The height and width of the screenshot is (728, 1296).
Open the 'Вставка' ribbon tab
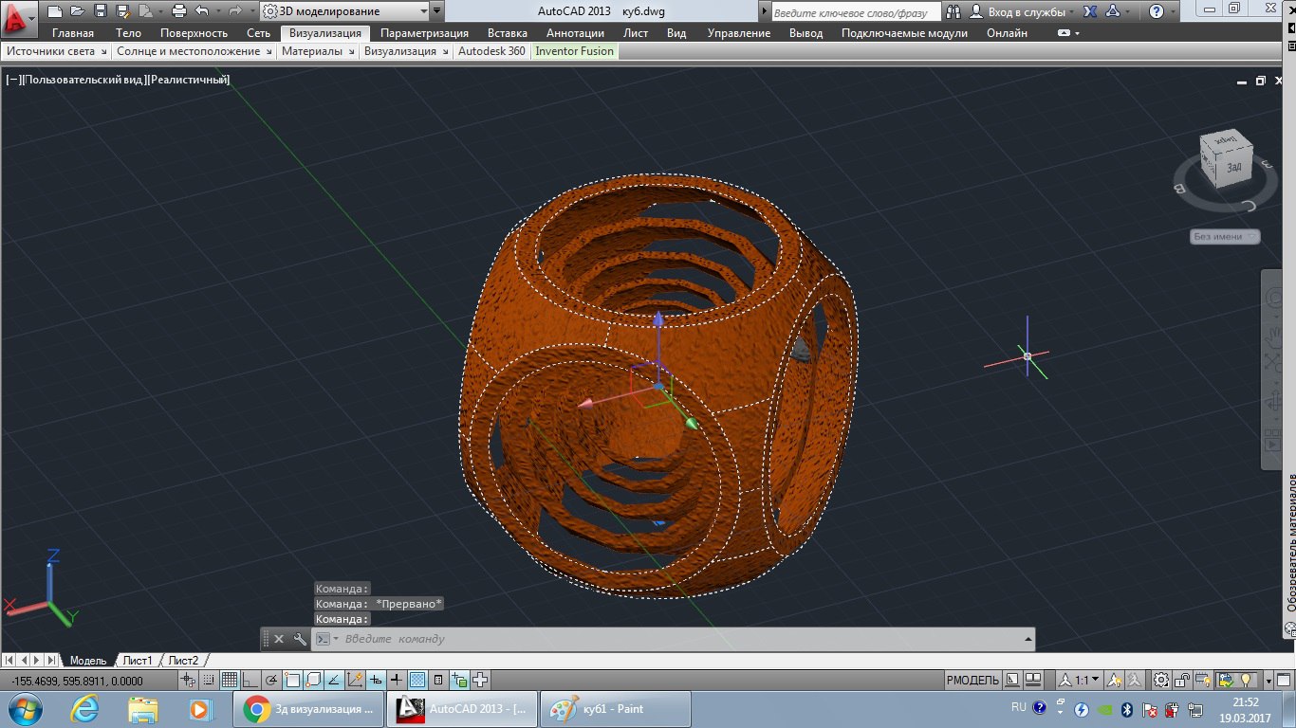coord(508,33)
